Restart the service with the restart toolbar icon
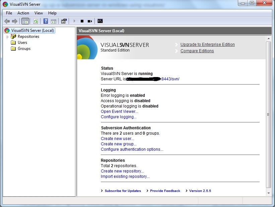 [90, 21]
